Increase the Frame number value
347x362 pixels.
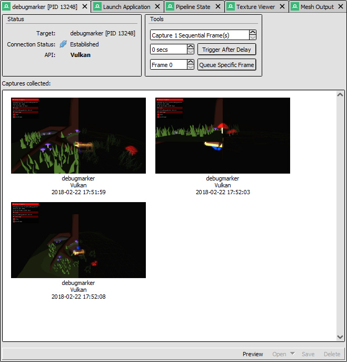tap(191, 62)
